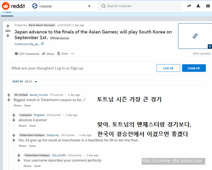Open the post's more options ellipsis

pos(72,54)
